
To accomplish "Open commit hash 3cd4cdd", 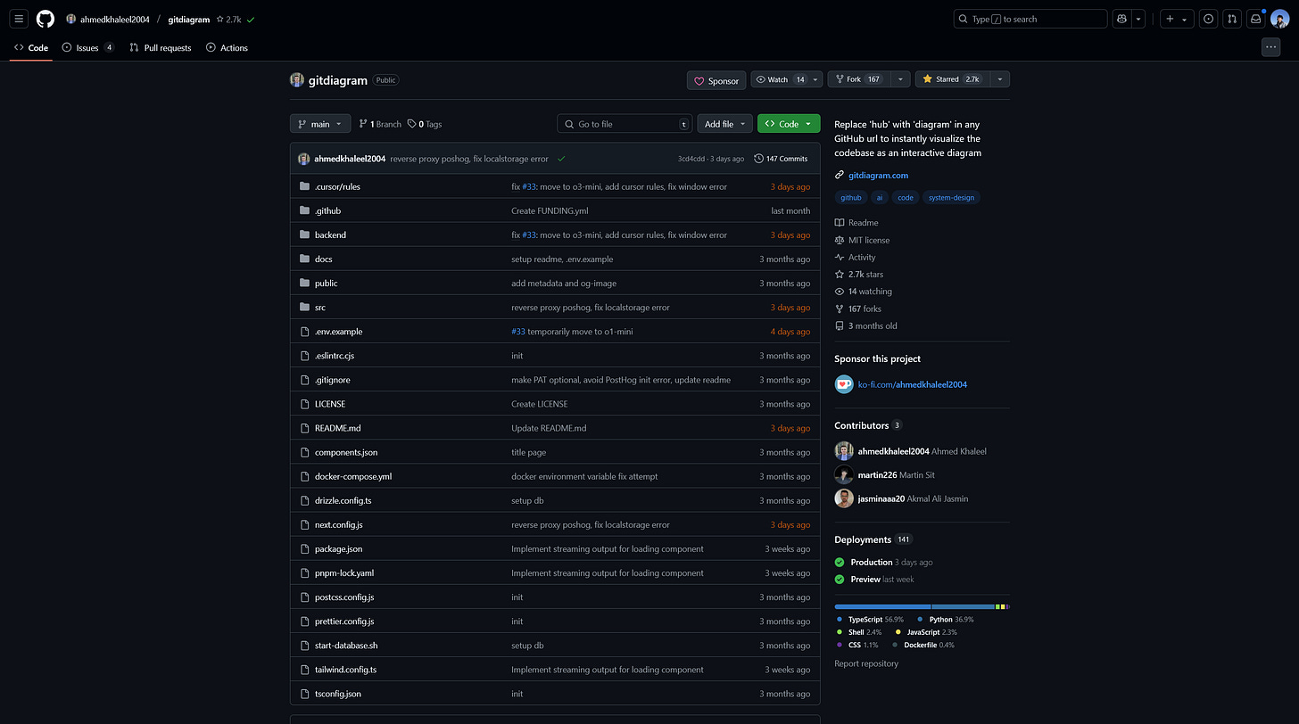I will 691,159.
